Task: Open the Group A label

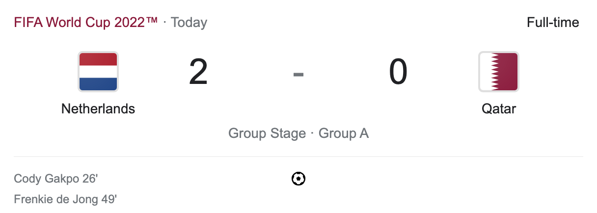Action: pyautogui.click(x=344, y=133)
